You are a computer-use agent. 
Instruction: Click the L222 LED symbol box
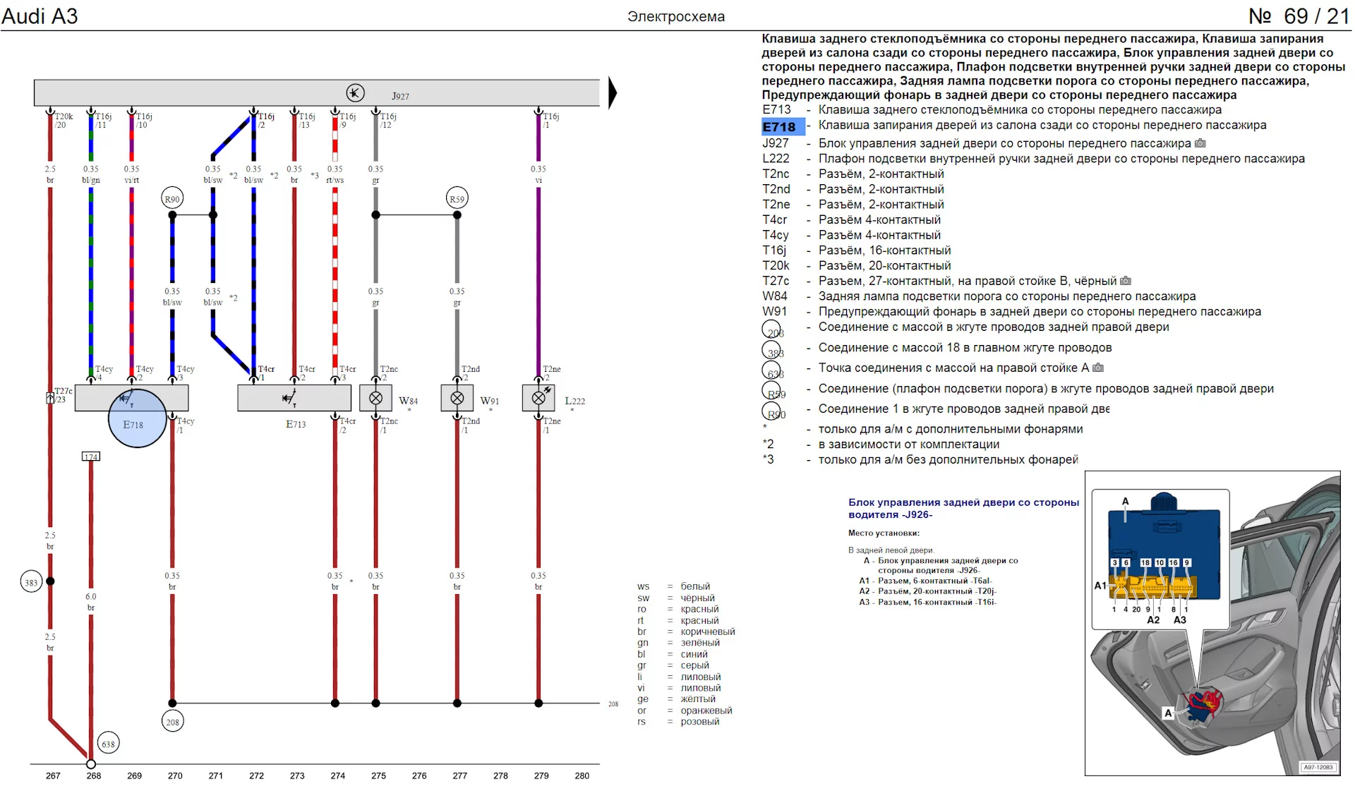pos(538,398)
